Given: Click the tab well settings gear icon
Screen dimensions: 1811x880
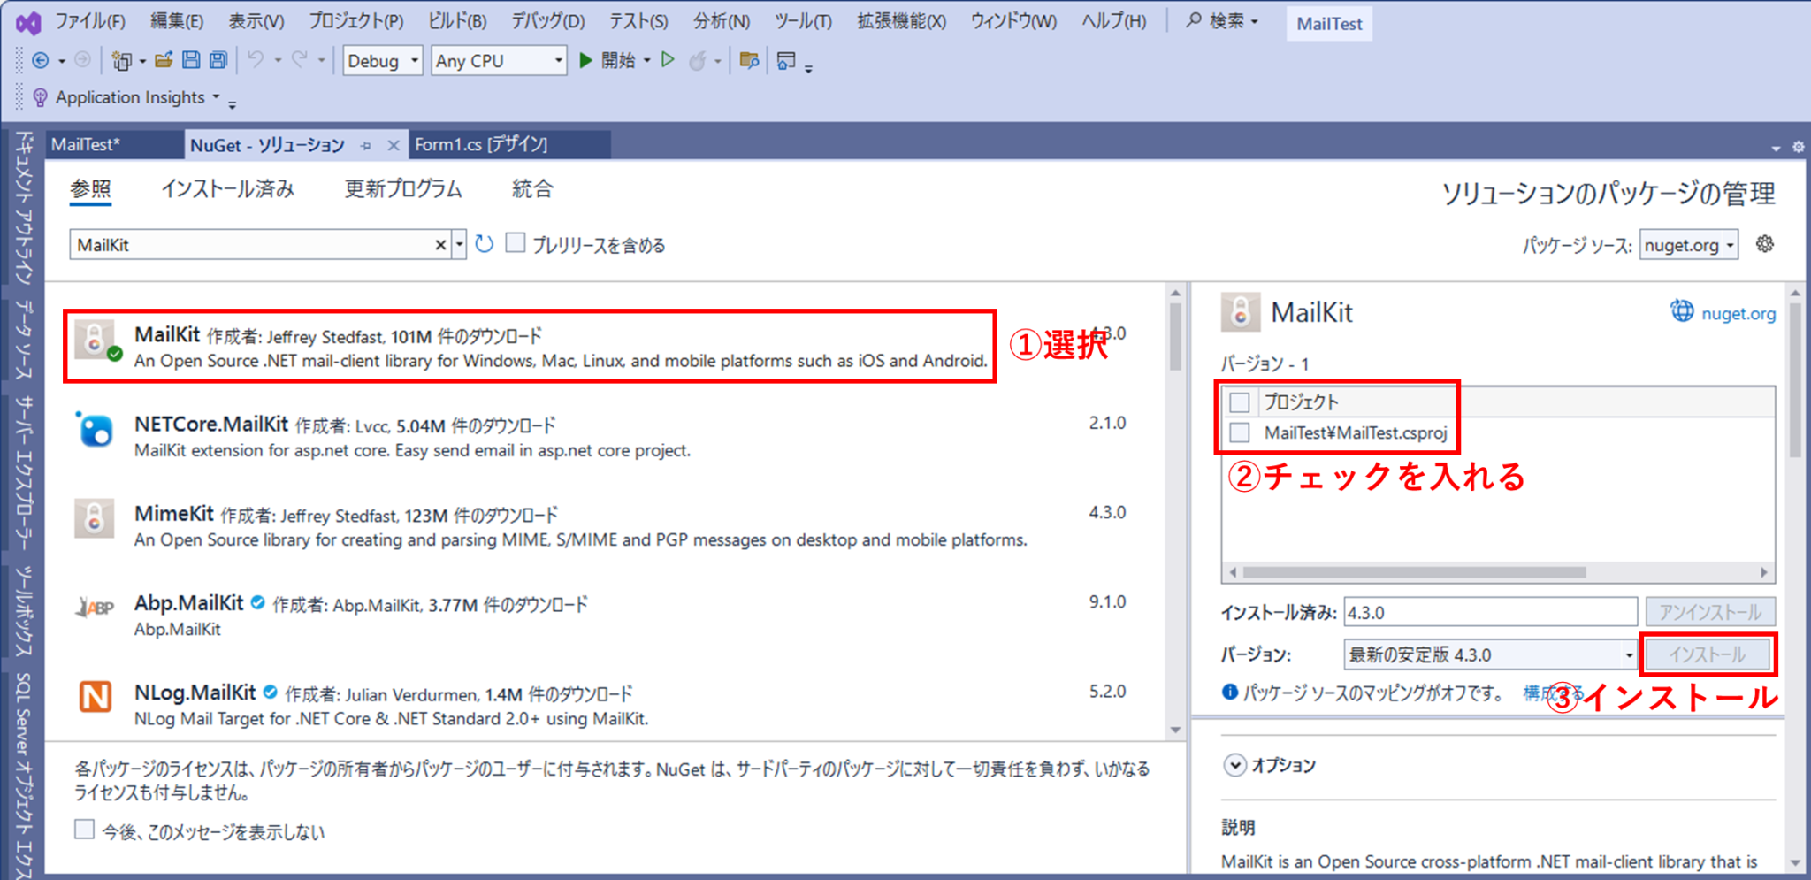Looking at the screenshot, I should tap(1798, 147).
